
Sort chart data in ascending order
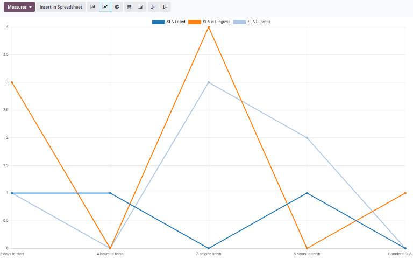(165, 7)
